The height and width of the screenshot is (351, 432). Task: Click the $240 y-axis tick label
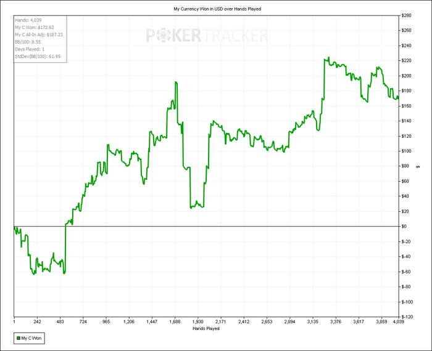click(x=406, y=46)
